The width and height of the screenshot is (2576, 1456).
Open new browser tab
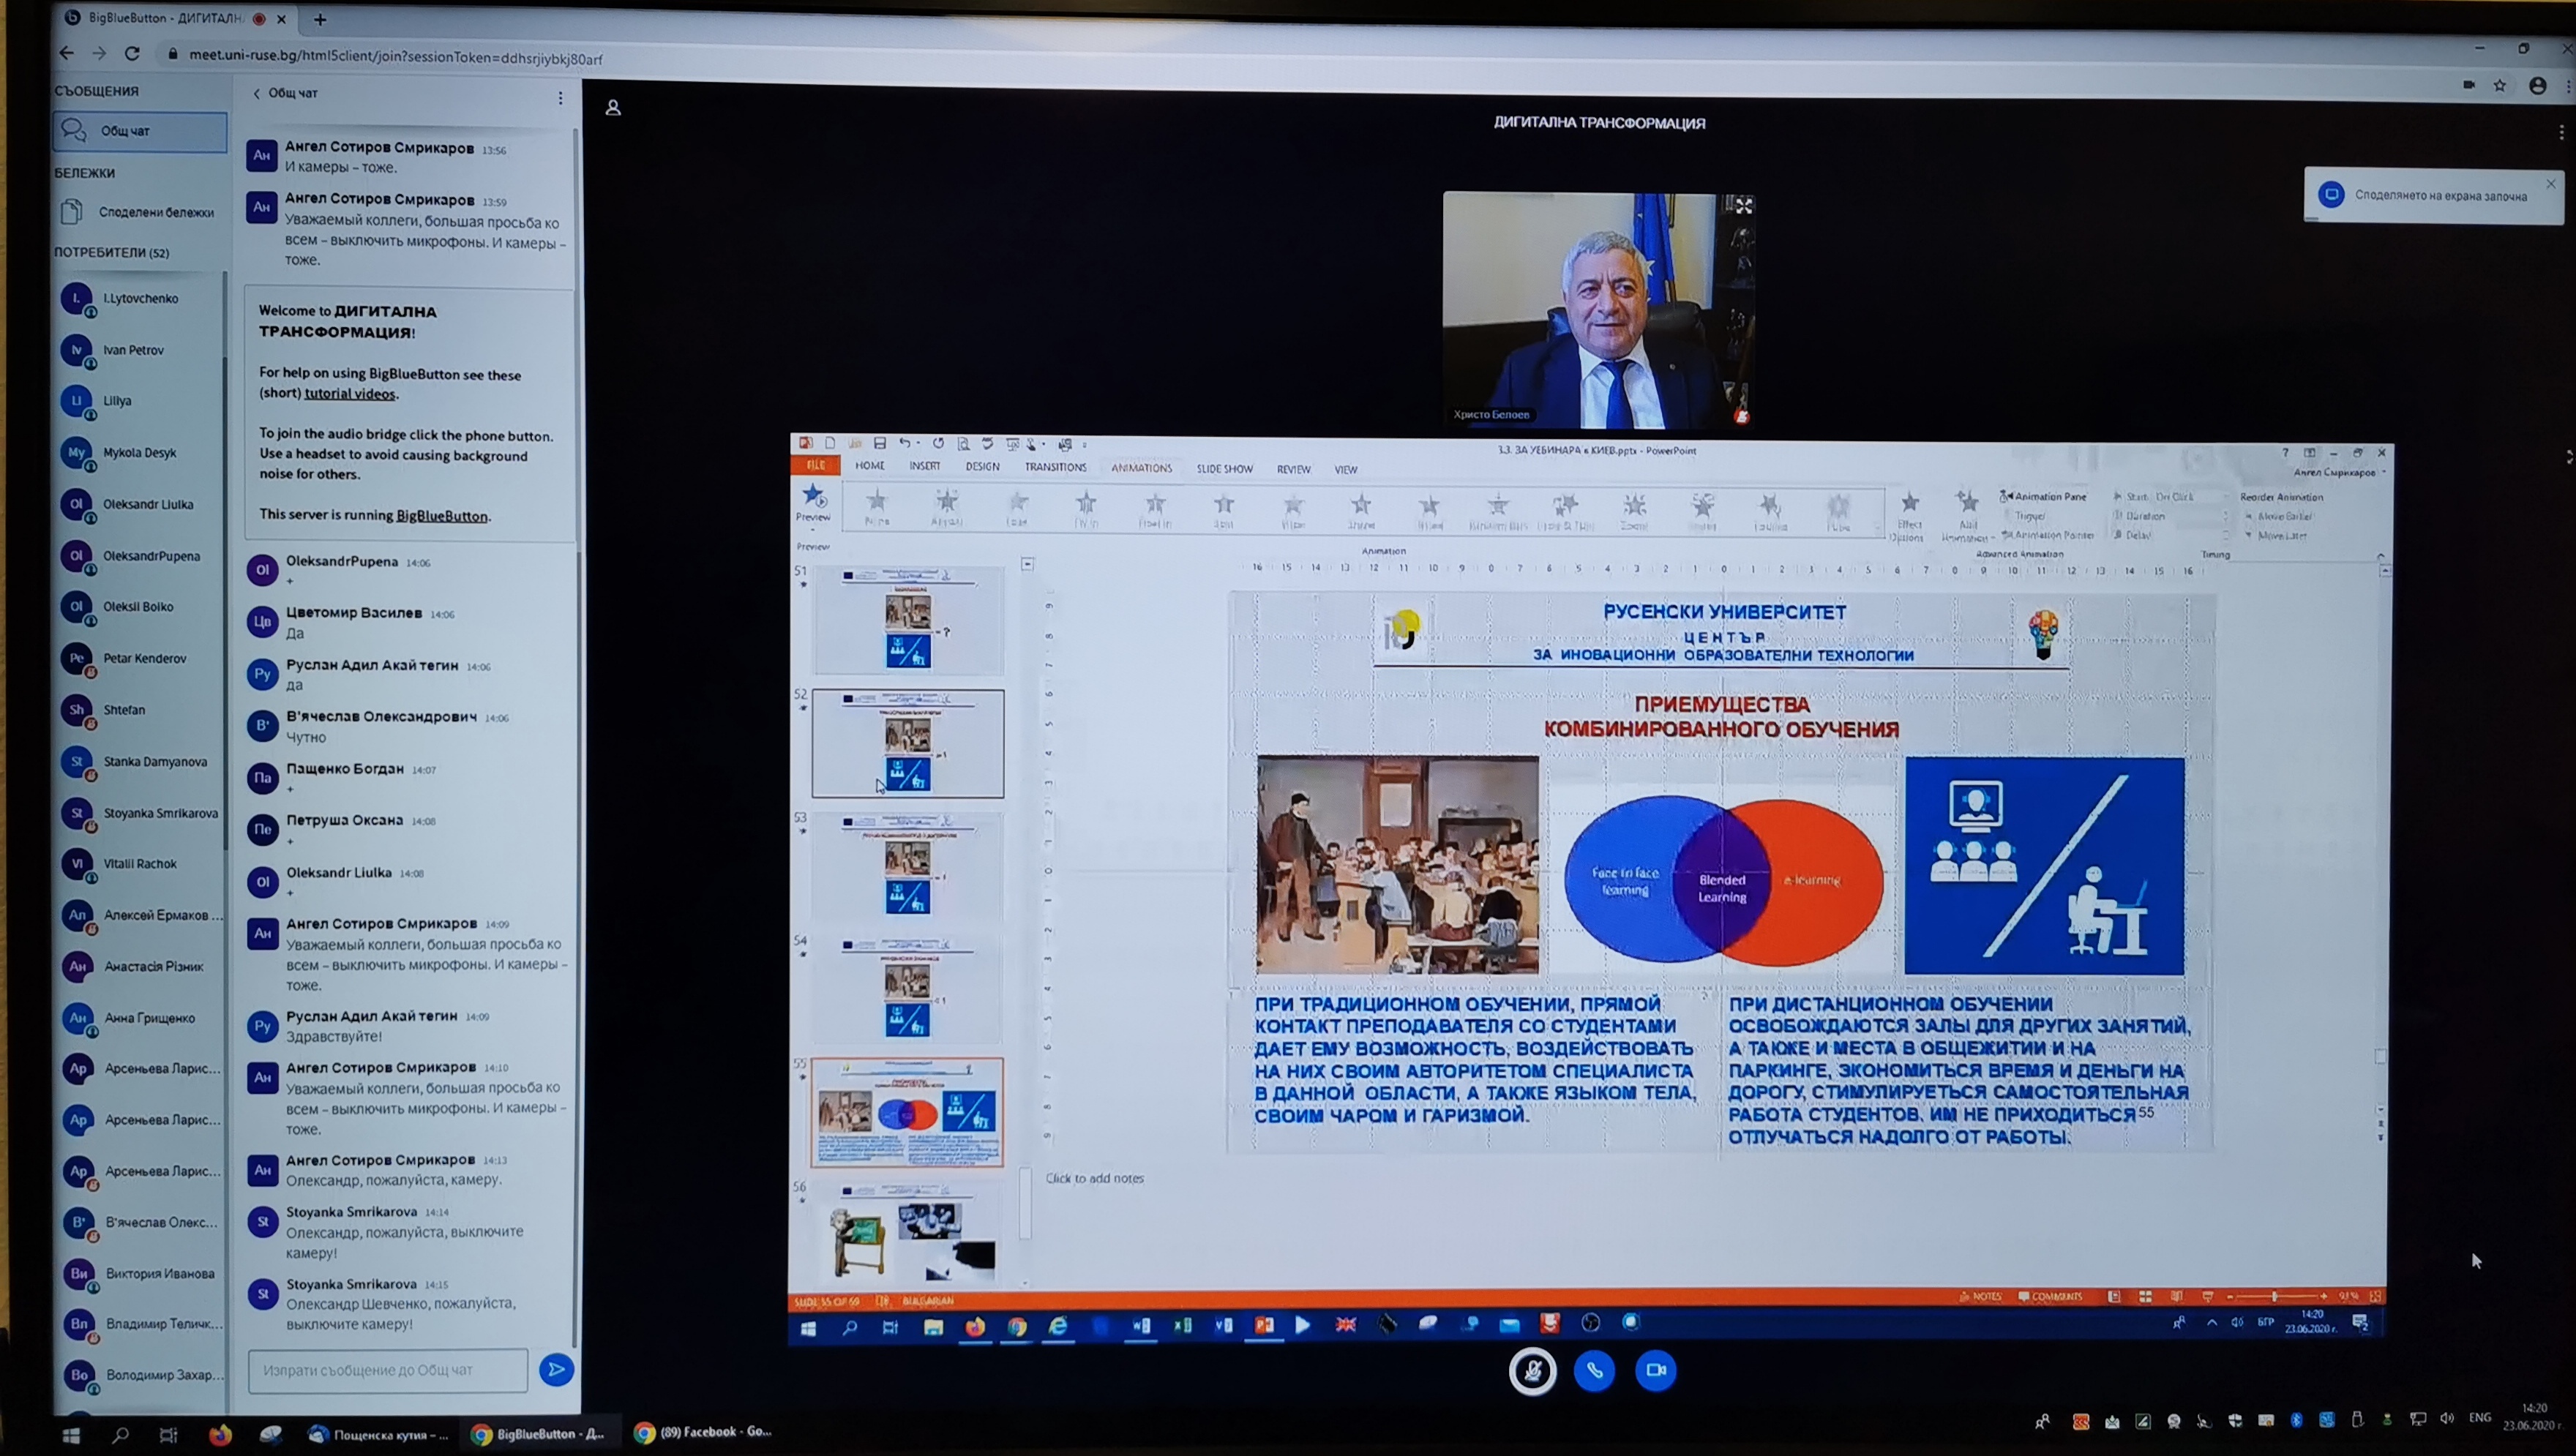point(320,19)
